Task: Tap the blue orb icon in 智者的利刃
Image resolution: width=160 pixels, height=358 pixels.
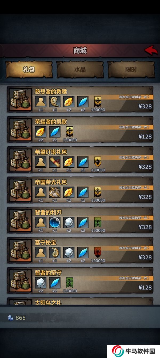Action: (x=55, y=222)
